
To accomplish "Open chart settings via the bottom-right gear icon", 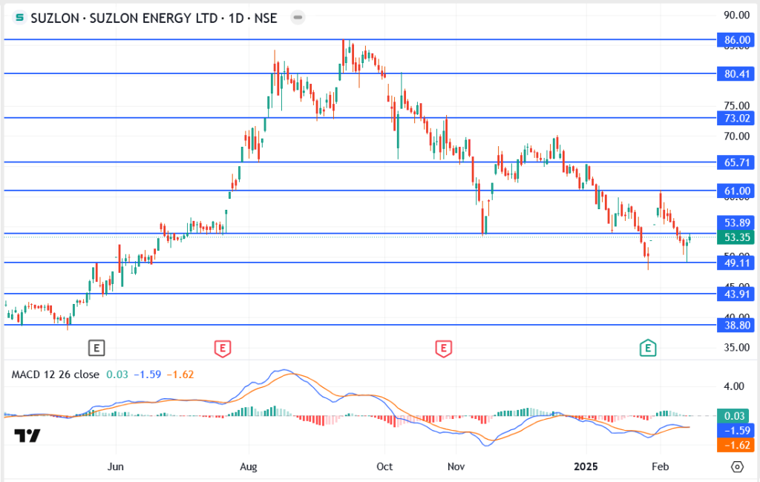I will (737, 466).
